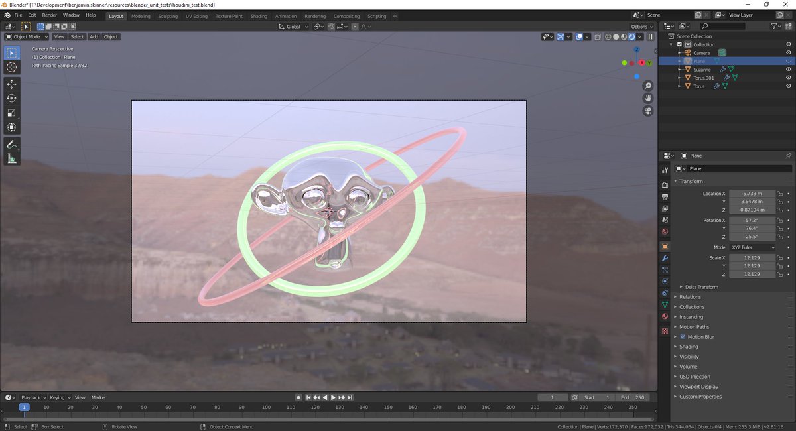Screen dimensions: 796x431
Task: Switch to solid viewport shading
Action: (616, 37)
